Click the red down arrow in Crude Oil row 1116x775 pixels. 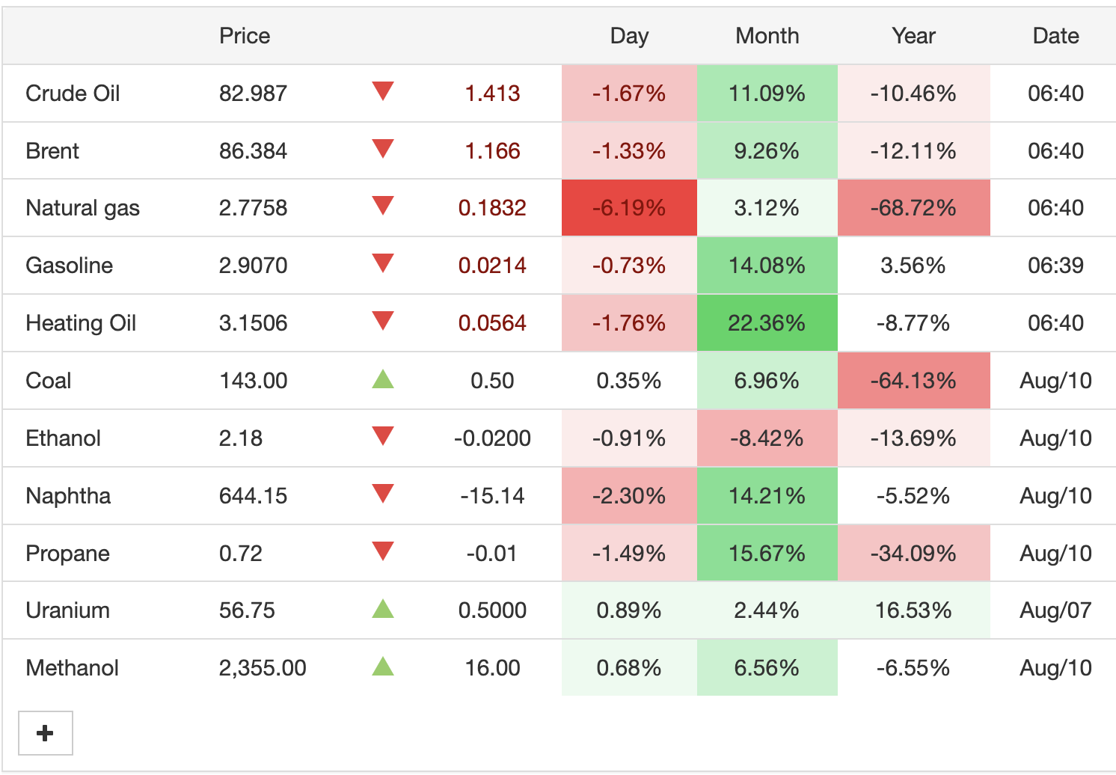tap(383, 91)
